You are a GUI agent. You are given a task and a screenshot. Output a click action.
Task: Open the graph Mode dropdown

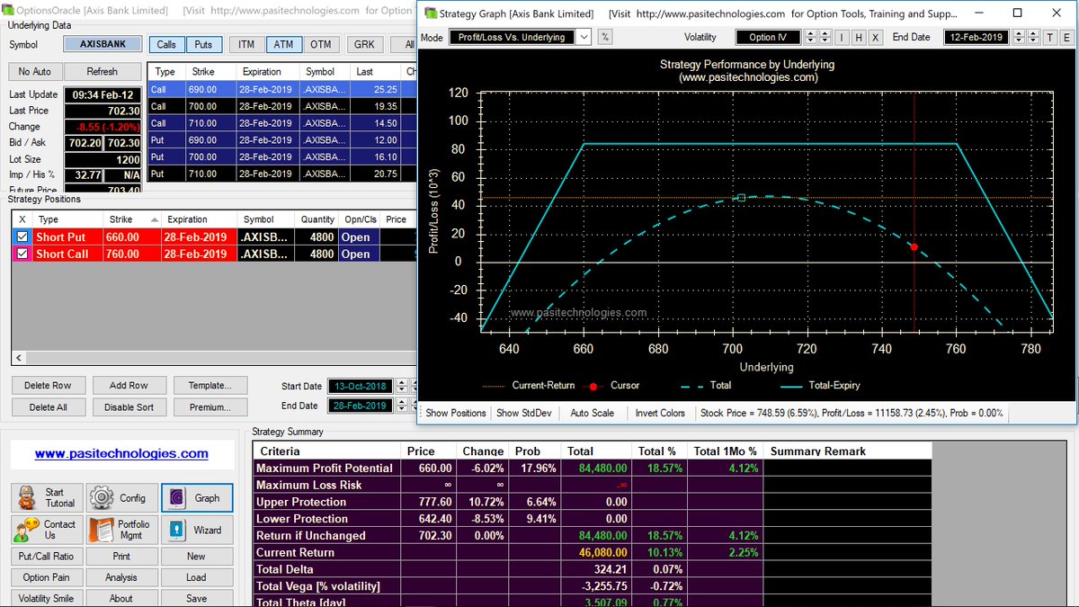coord(584,37)
